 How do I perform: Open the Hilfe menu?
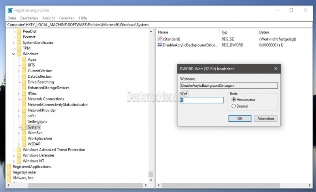(83, 18)
